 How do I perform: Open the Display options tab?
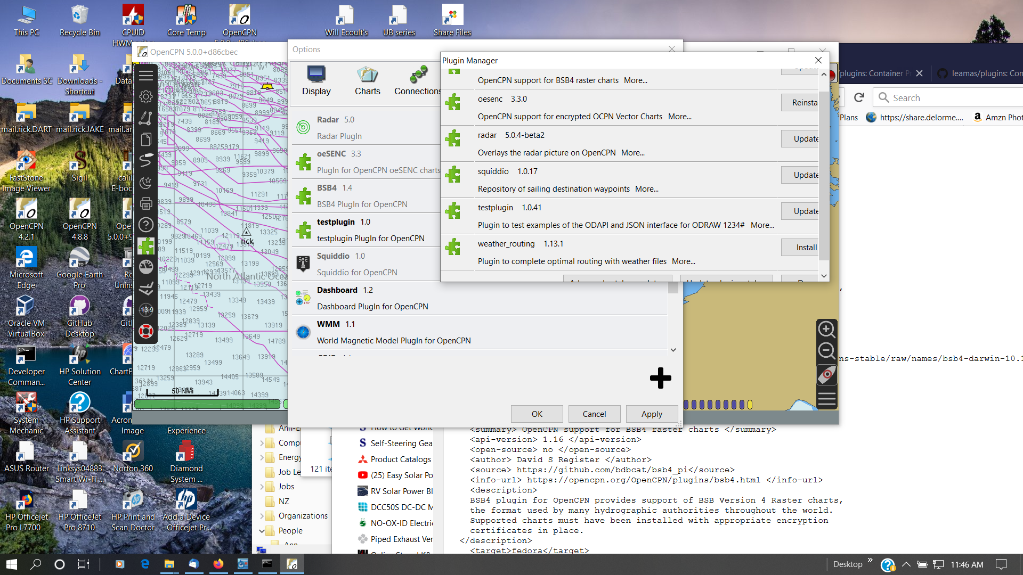[316, 80]
